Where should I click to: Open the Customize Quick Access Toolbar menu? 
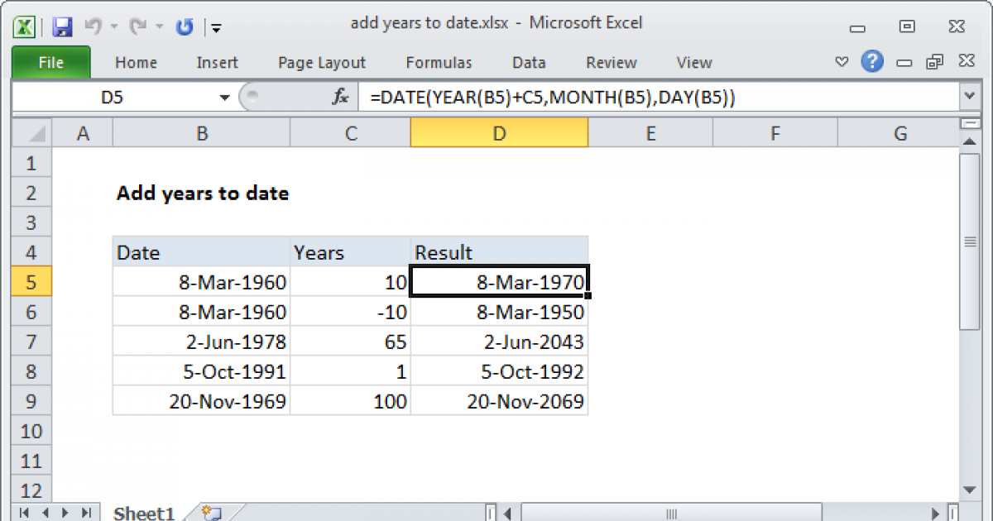[x=216, y=27]
